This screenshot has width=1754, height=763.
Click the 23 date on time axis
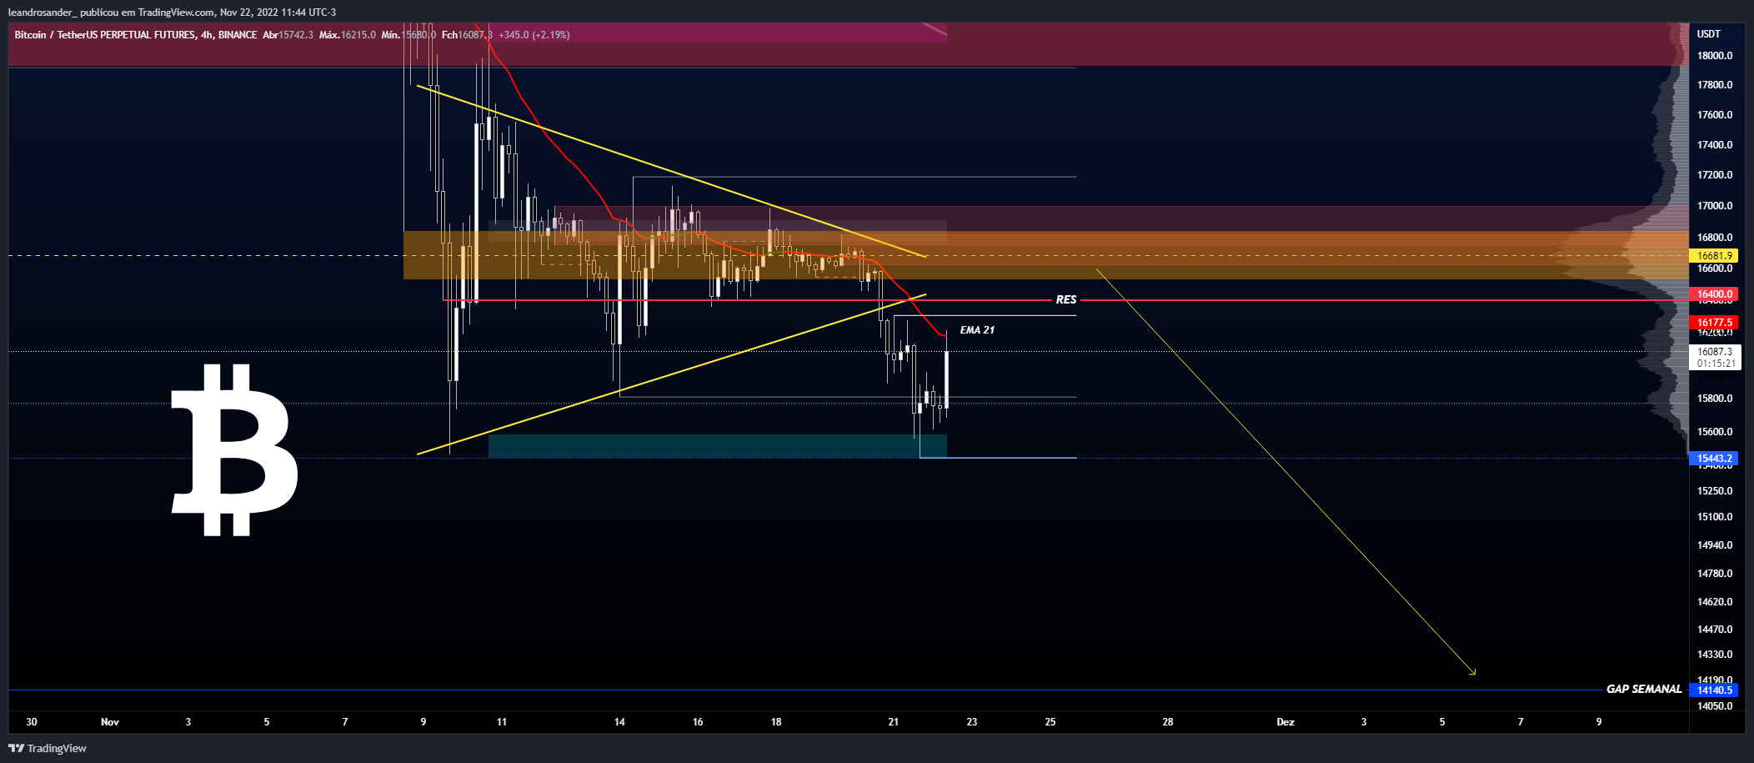[972, 722]
